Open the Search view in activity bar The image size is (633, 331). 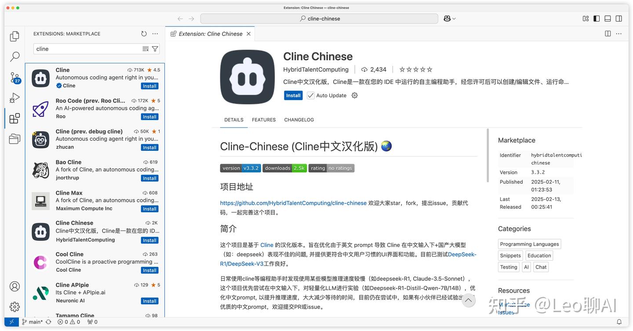[x=15, y=57]
